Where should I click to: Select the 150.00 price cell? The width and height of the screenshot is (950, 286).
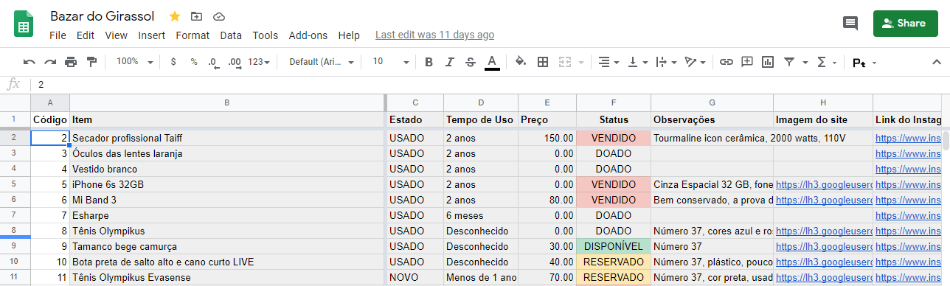[x=547, y=138]
